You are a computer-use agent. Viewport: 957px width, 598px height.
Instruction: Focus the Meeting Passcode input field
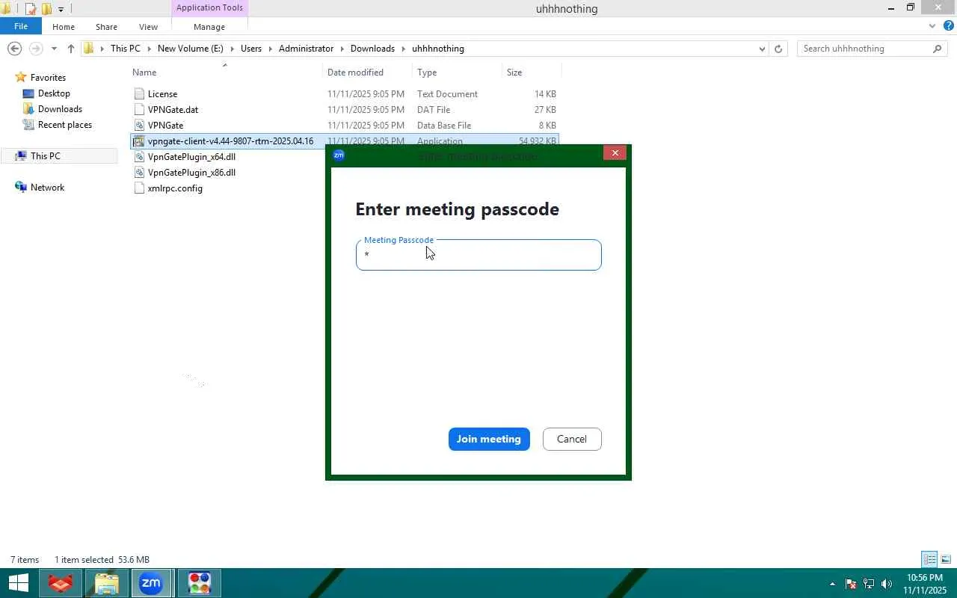click(478, 255)
